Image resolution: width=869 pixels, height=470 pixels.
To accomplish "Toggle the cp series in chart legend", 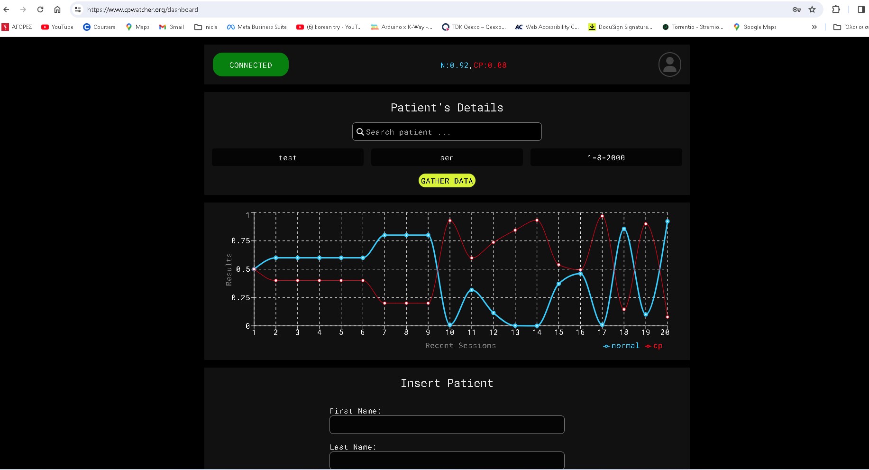I will click(653, 346).
